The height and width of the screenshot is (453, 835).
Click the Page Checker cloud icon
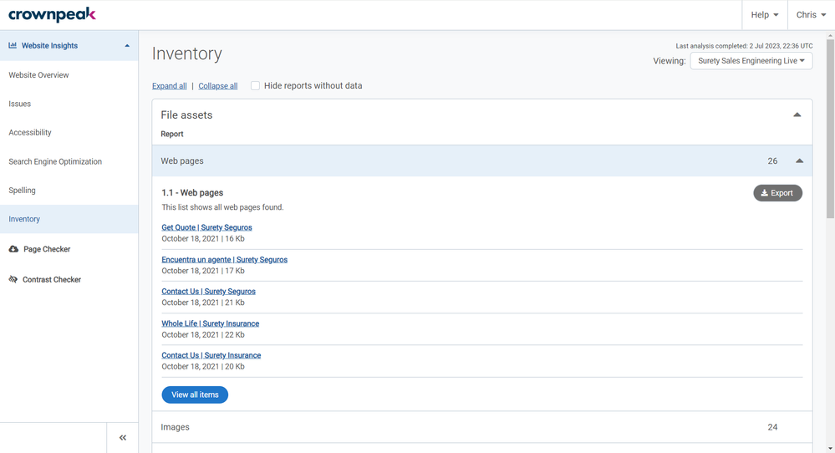pyautogui.click(x=13, y=248)
